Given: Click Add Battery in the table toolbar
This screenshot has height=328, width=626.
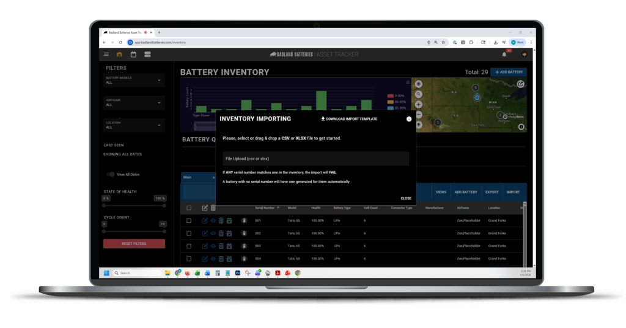Looking at the screenshot, I should pos(465,192).
